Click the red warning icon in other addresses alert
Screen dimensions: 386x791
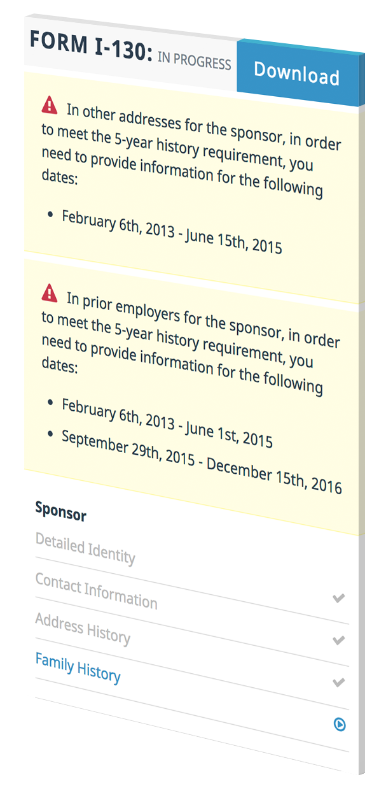(x=50, y=104)
